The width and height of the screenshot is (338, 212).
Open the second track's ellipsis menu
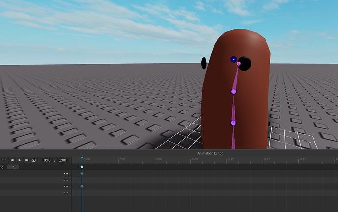click(66, 180)
